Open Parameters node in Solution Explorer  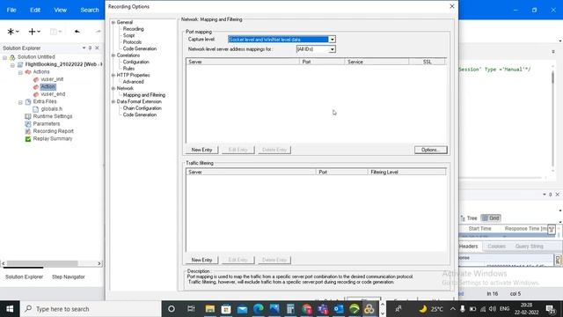click(47, 123)
